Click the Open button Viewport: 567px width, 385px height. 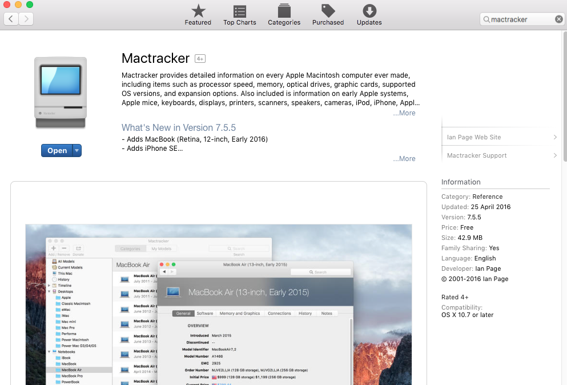point(57,150)
